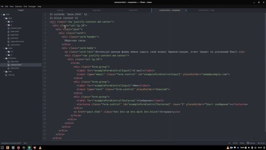Screen dimensions: 266x150
Task: Click line number 1 in the gutter
Action: tap(45, 15)
